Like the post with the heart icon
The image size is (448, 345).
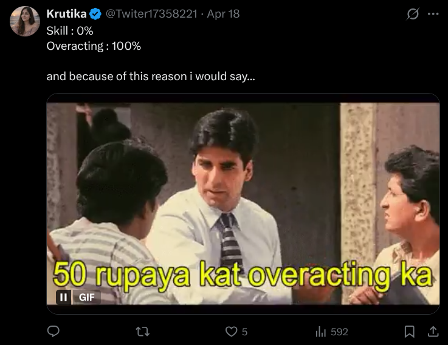[x=231, y=332]
